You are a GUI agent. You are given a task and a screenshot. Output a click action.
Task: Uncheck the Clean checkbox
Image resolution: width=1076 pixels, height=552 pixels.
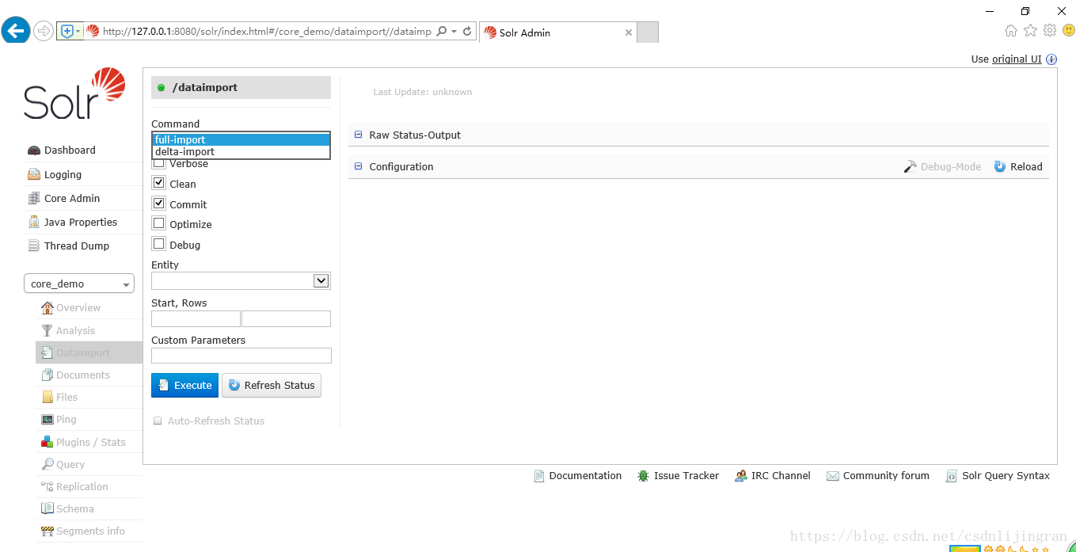tap(159, 183)
